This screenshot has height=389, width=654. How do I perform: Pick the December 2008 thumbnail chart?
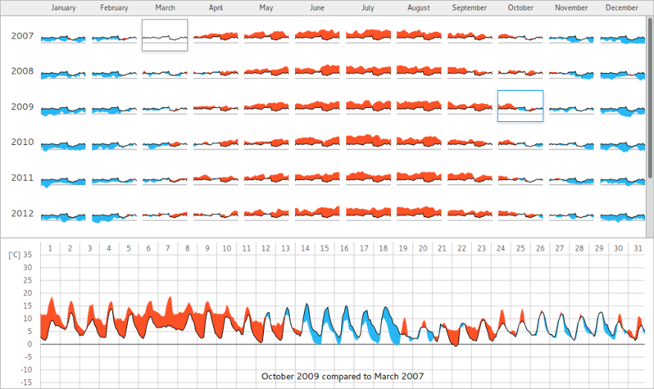point(622,73)
